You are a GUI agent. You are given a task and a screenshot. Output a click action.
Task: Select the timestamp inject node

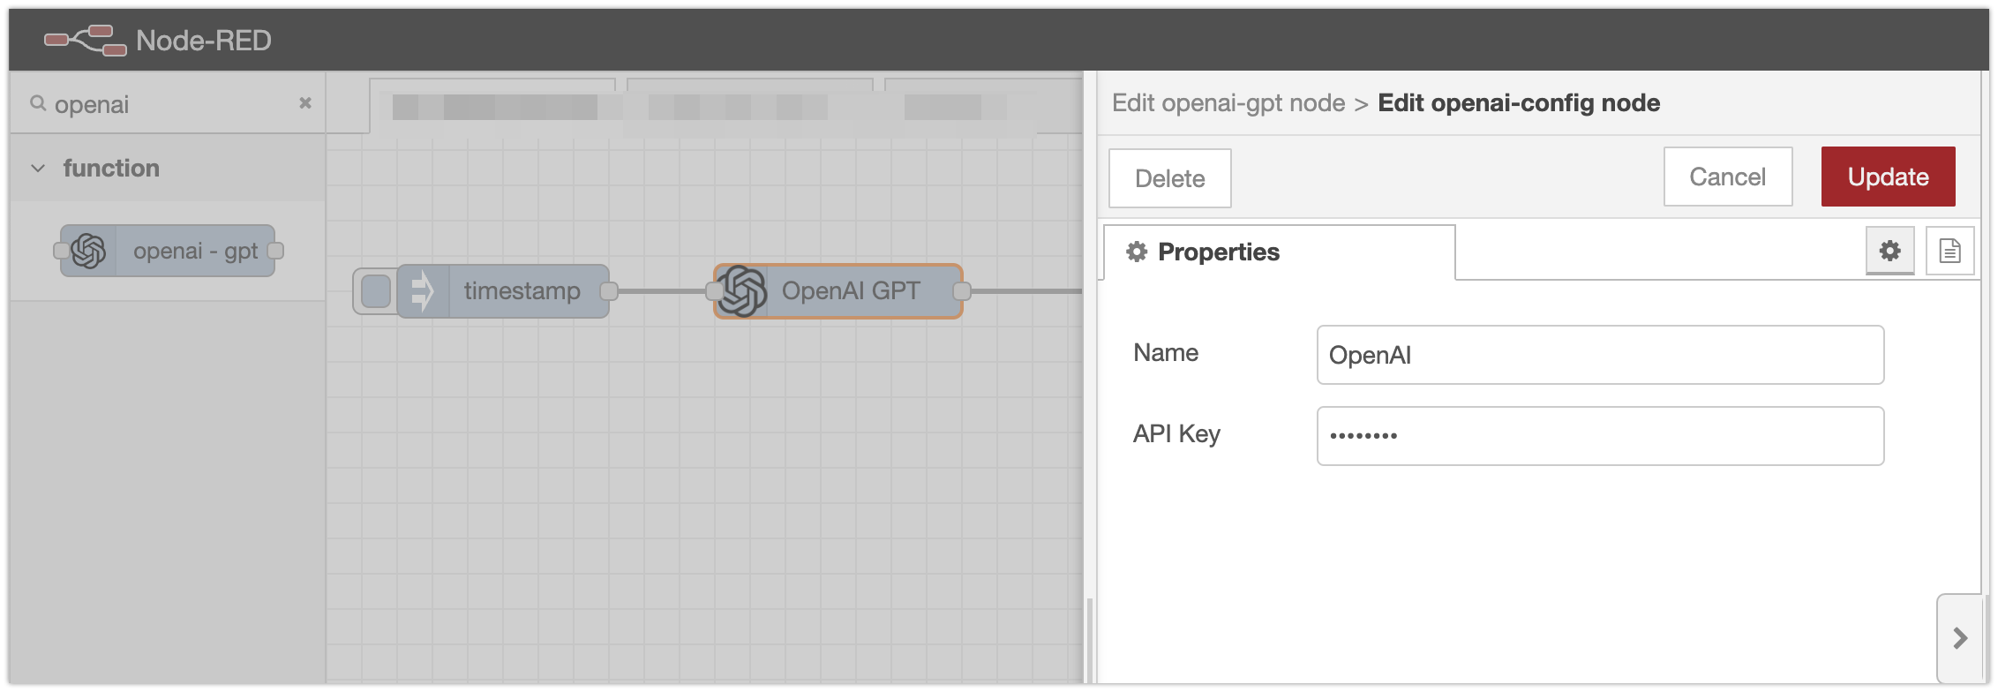[x=503, y=291]
